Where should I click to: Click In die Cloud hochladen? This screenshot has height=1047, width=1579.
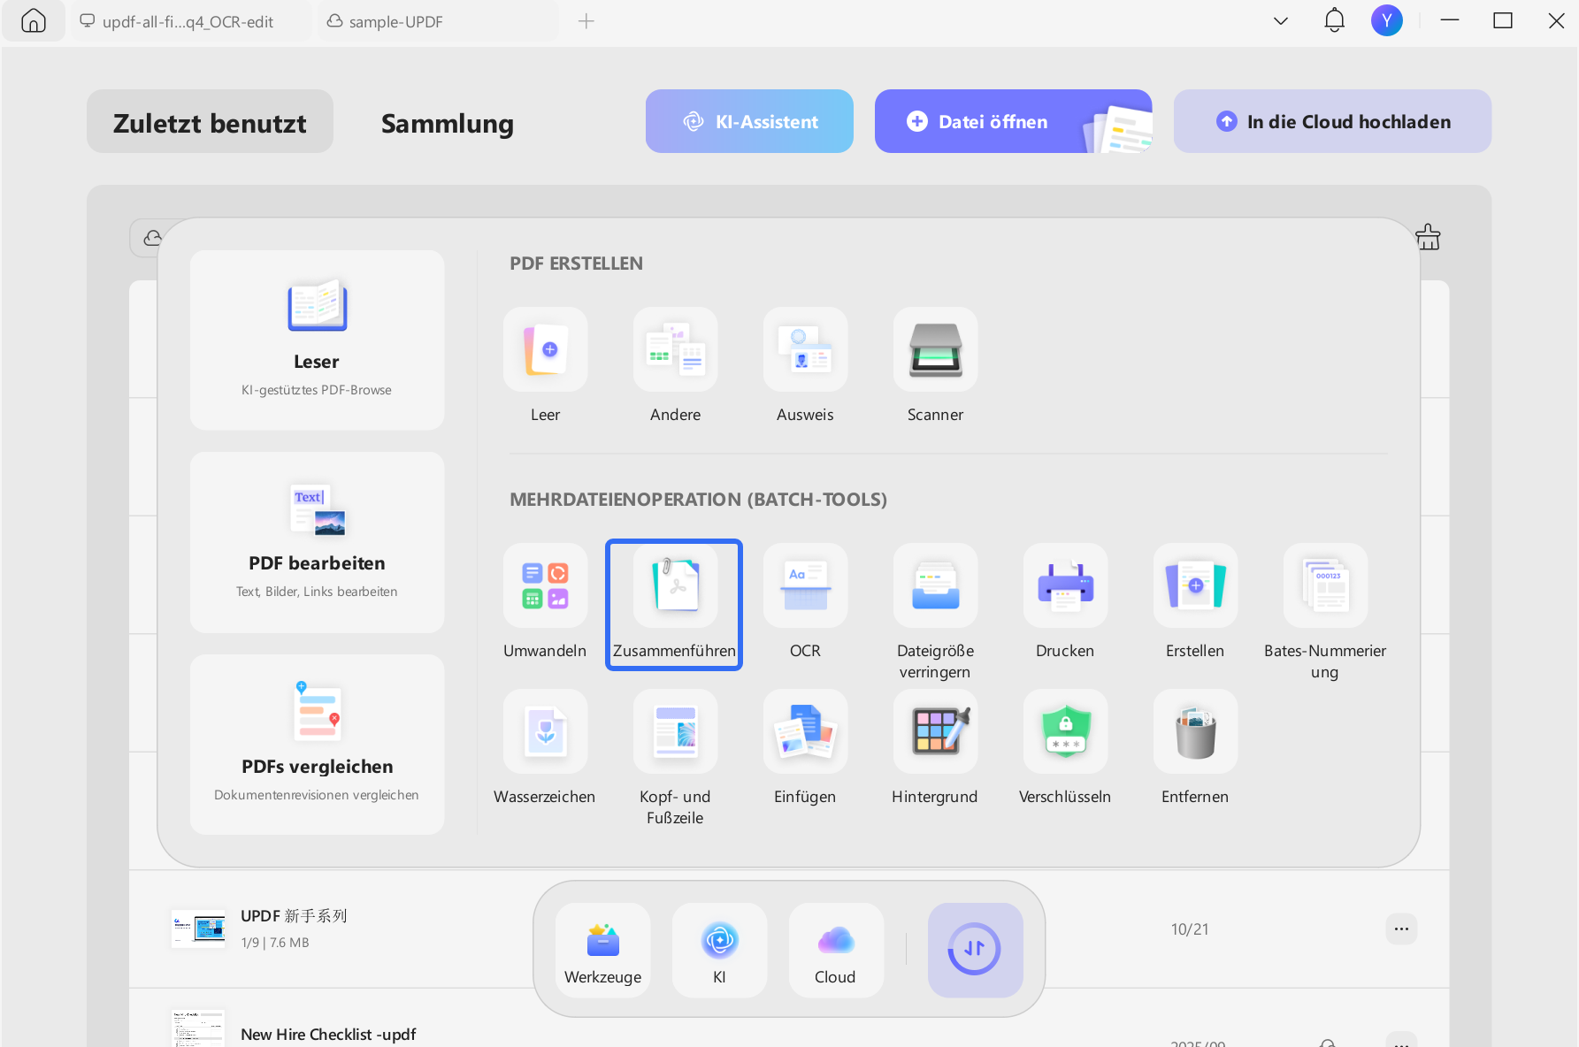tap(1332, 121)
